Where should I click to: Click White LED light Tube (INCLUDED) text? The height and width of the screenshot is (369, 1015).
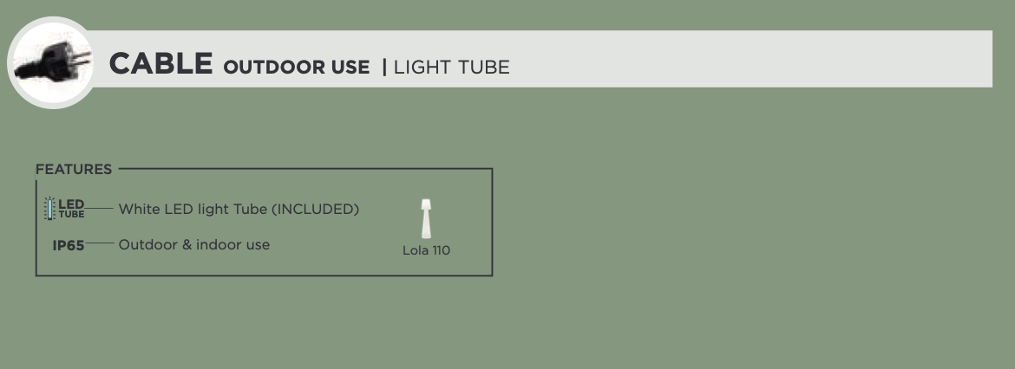pos(239,210)
